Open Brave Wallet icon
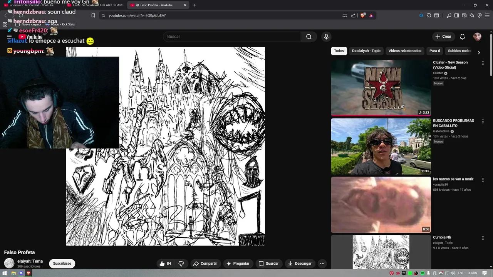The height and width of the screenshot is (277, 493). (464, 15)
